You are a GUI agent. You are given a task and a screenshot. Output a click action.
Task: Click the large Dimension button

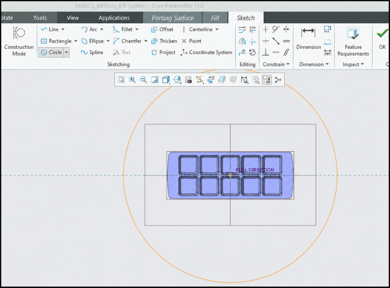[x=308, y=38]
